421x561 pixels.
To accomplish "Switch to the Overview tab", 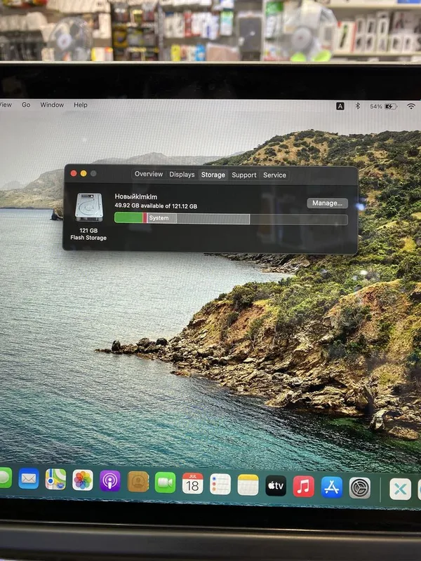I will tap(149, 174).
